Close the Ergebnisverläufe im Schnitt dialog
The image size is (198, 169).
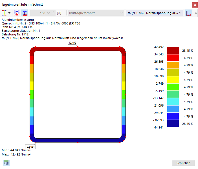[x=195, y=5]
